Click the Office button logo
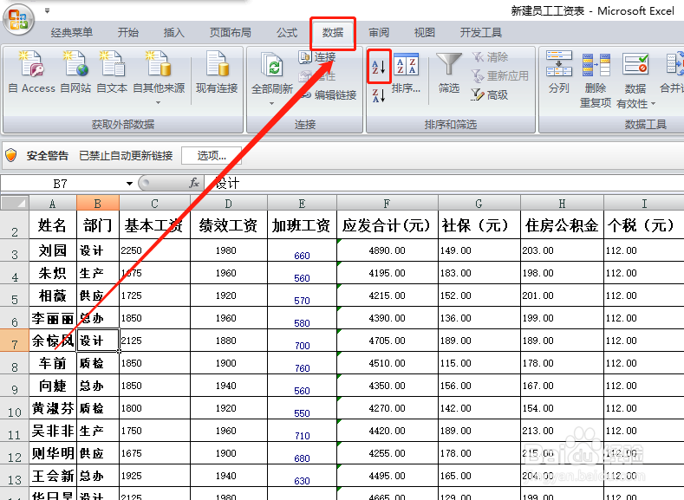Image resolution: width=684 pixels, height=500 pixels. pos(18,19)
